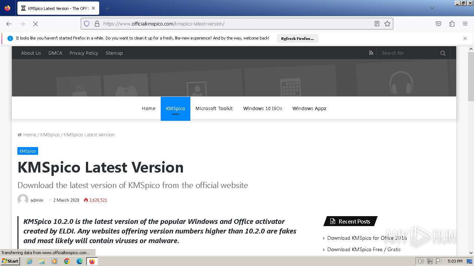
Task: Go back to the previous page
Action: pos(9,24)
